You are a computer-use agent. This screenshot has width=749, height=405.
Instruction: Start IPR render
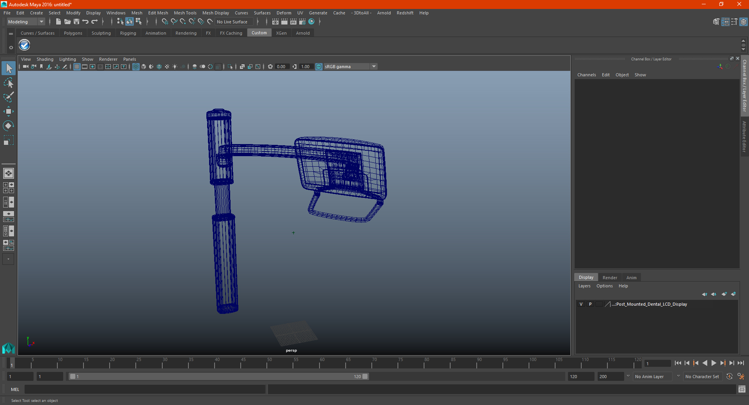[x=293, y=22]
